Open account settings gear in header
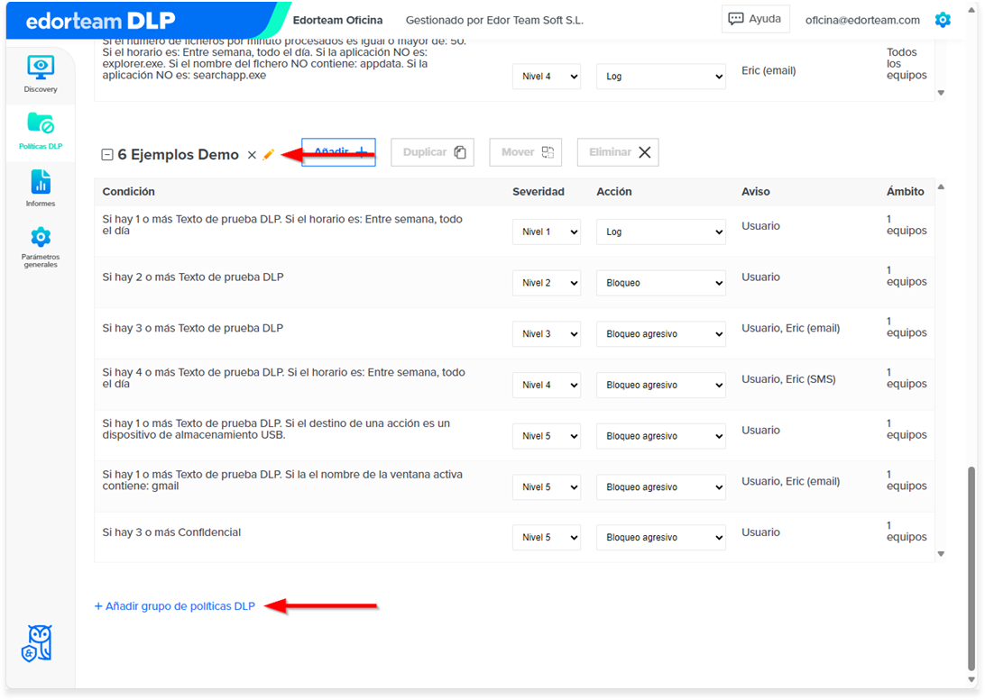Screen dimensions: 985x700 pyautogui.click(x=943, y=20)
